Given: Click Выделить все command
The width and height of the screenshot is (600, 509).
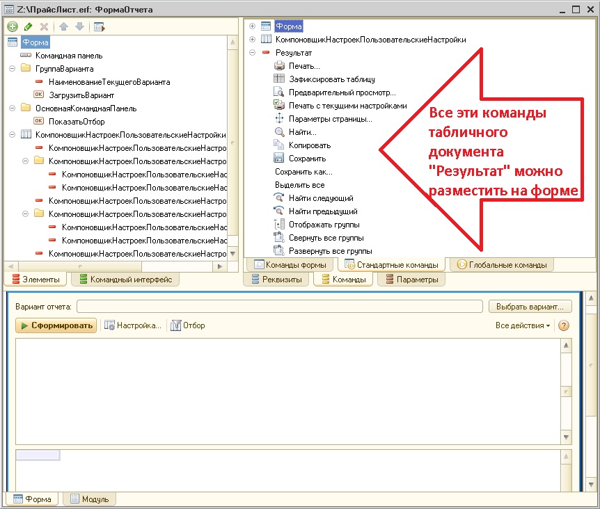Looking at the screenshot, I should (299, 185).
